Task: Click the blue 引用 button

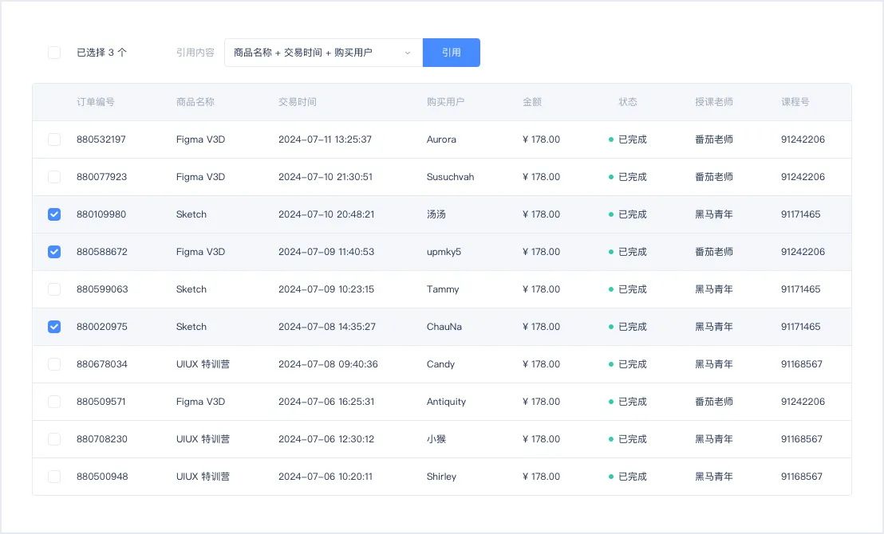Action: click(451, 53)
